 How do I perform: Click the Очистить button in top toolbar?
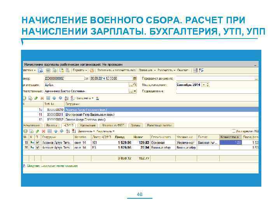[183, 70]
